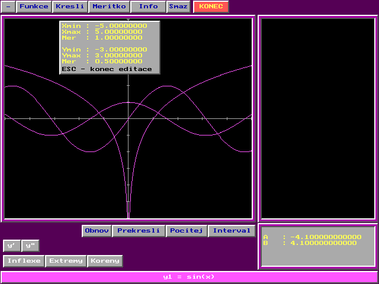The width and height of the screenshot is (379, 284).
Task: Open the Funkce menu
Action: click(34, 7)
